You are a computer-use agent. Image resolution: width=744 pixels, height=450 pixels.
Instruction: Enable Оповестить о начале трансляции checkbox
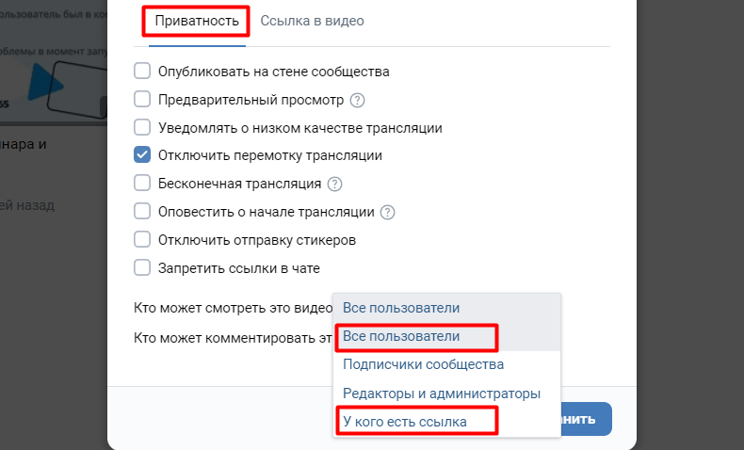click(x=142, y=213)
